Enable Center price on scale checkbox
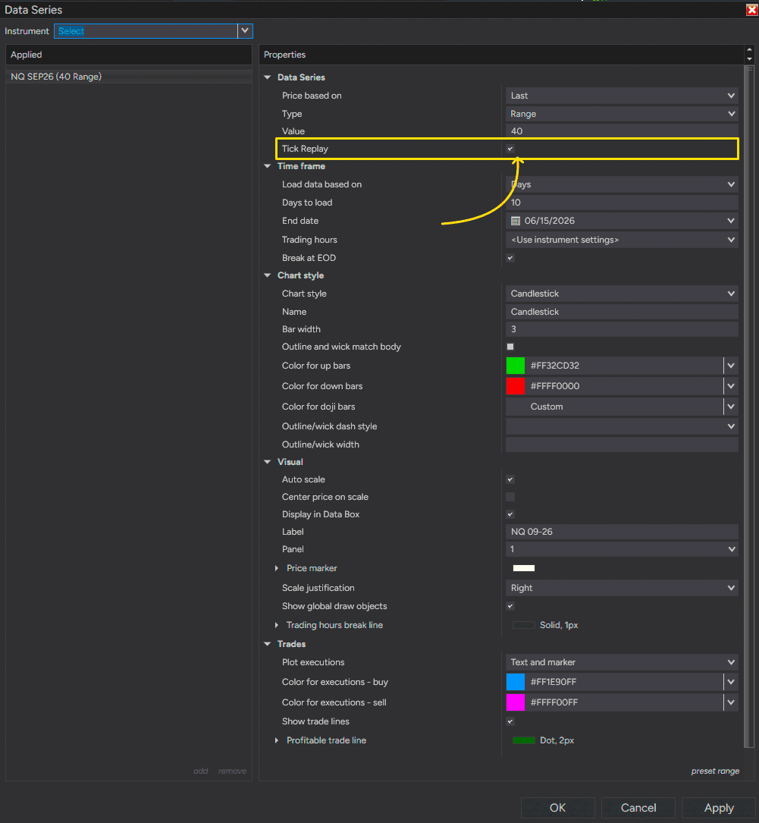Viewport: 759px width, 823px height. tap(510, 497)
